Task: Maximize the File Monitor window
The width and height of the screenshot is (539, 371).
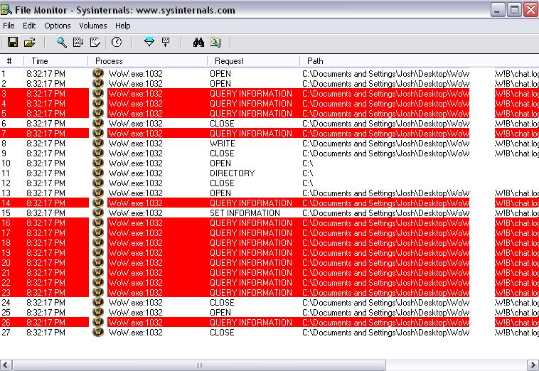Action: point(514,10)
